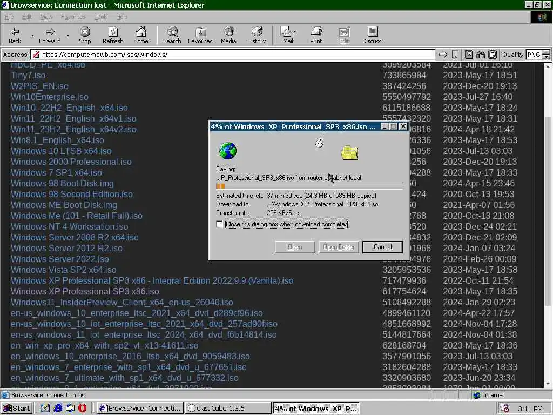Viewport: 553px width, 415px height.
Task: Open the Windows 98 Second Edition.iso link
Action: [x=72, y=195]
